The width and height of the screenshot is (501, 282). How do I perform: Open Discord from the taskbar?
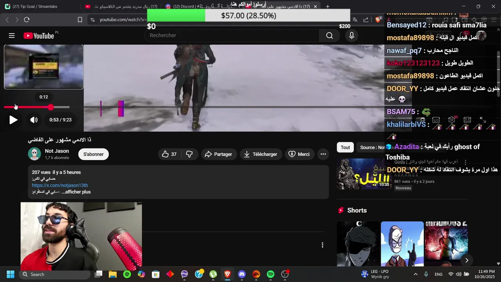tap(242, 274)
